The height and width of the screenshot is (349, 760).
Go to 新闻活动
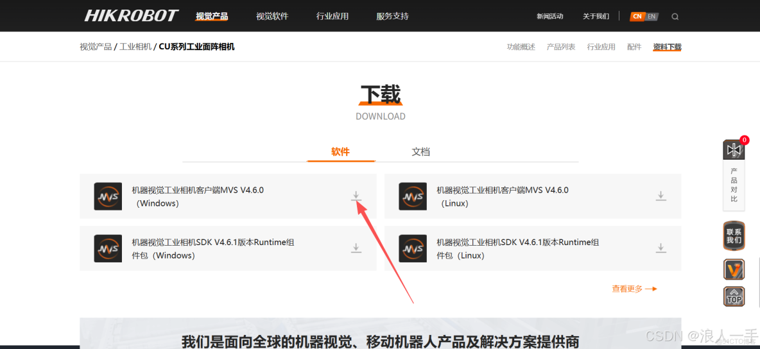point(550,17)
